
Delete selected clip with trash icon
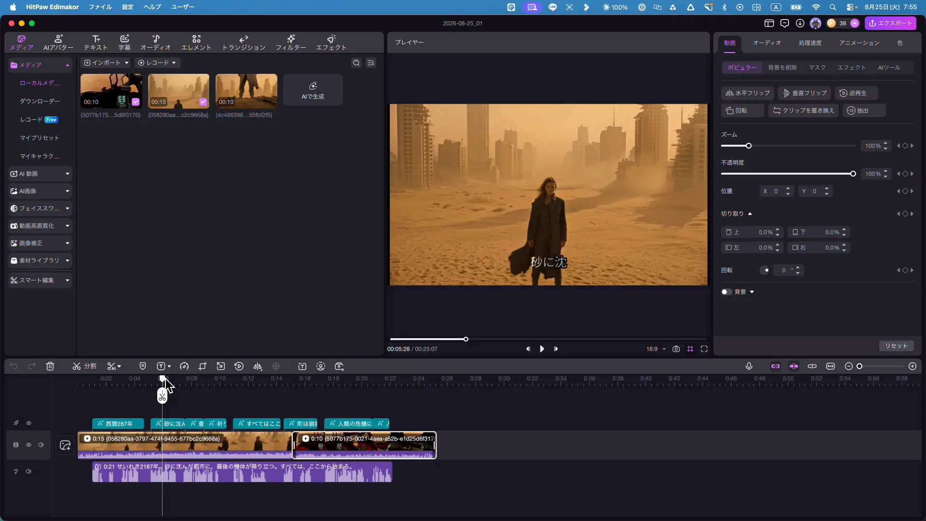[x=50, y=366]
